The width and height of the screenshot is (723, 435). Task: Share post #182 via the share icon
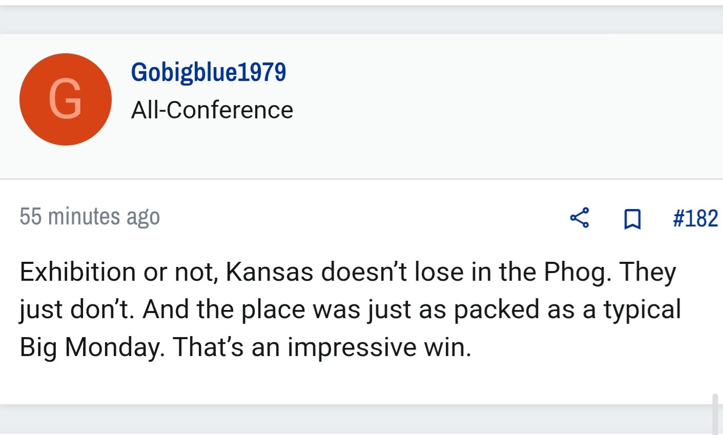(580, 218)
